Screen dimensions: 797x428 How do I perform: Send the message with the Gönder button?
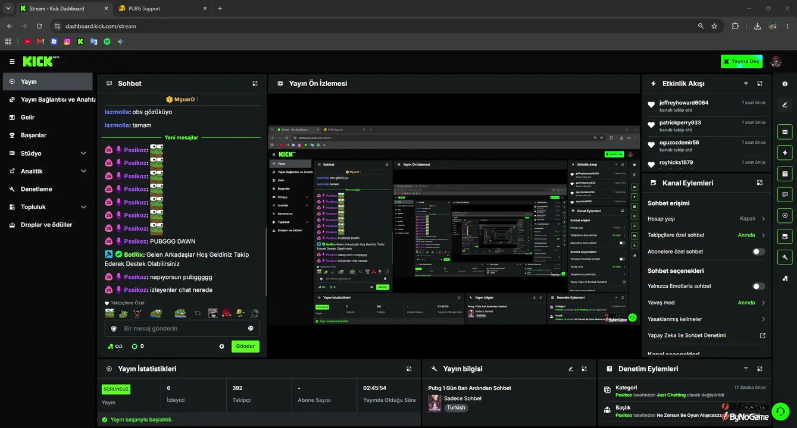pos(245,346)
